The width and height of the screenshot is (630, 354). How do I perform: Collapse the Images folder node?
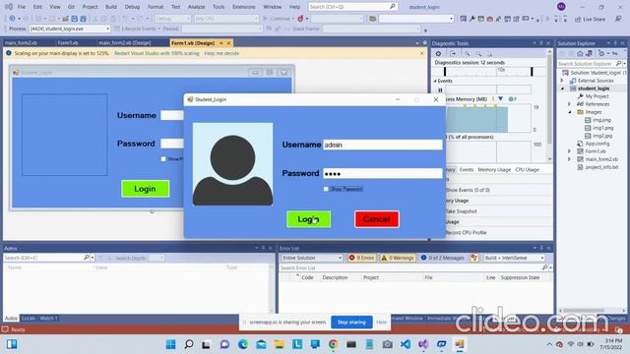coord(569,112)
